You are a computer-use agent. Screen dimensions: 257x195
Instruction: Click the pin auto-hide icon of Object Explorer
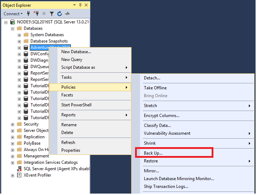tap(80, 5)
